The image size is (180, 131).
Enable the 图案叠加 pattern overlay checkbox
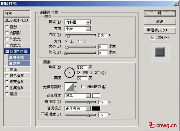tap(7, 88)
